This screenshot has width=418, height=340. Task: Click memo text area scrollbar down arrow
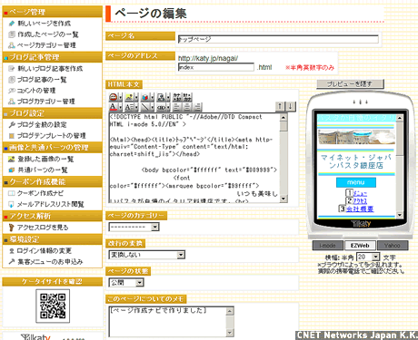tap(230, 333)
